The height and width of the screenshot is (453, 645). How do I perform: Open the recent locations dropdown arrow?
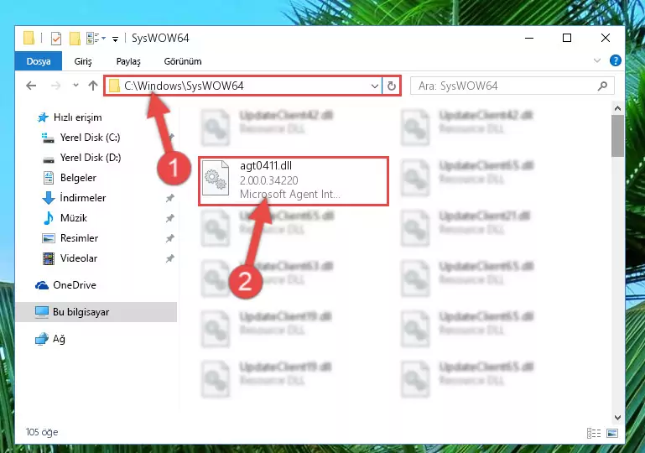(75, 86)
